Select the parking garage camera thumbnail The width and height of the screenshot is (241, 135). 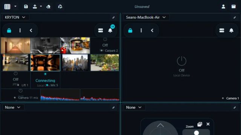click(15, 63)
